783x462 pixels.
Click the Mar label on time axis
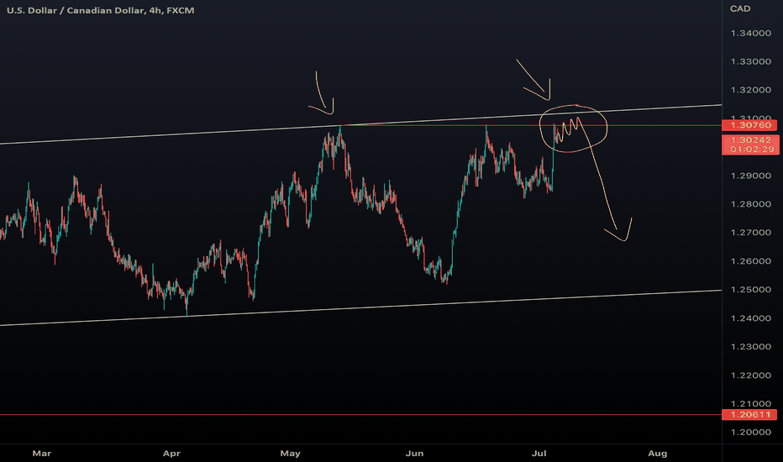point(42,454)
